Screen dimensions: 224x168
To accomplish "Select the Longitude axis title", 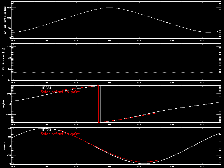I will coord(4,104).
